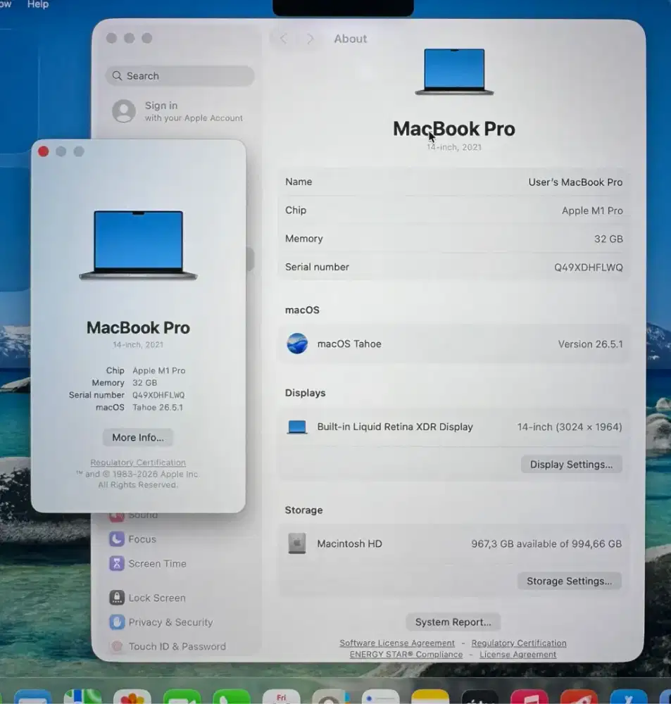
Task: Go back with the left chevron in About
Action: [283, 39]
